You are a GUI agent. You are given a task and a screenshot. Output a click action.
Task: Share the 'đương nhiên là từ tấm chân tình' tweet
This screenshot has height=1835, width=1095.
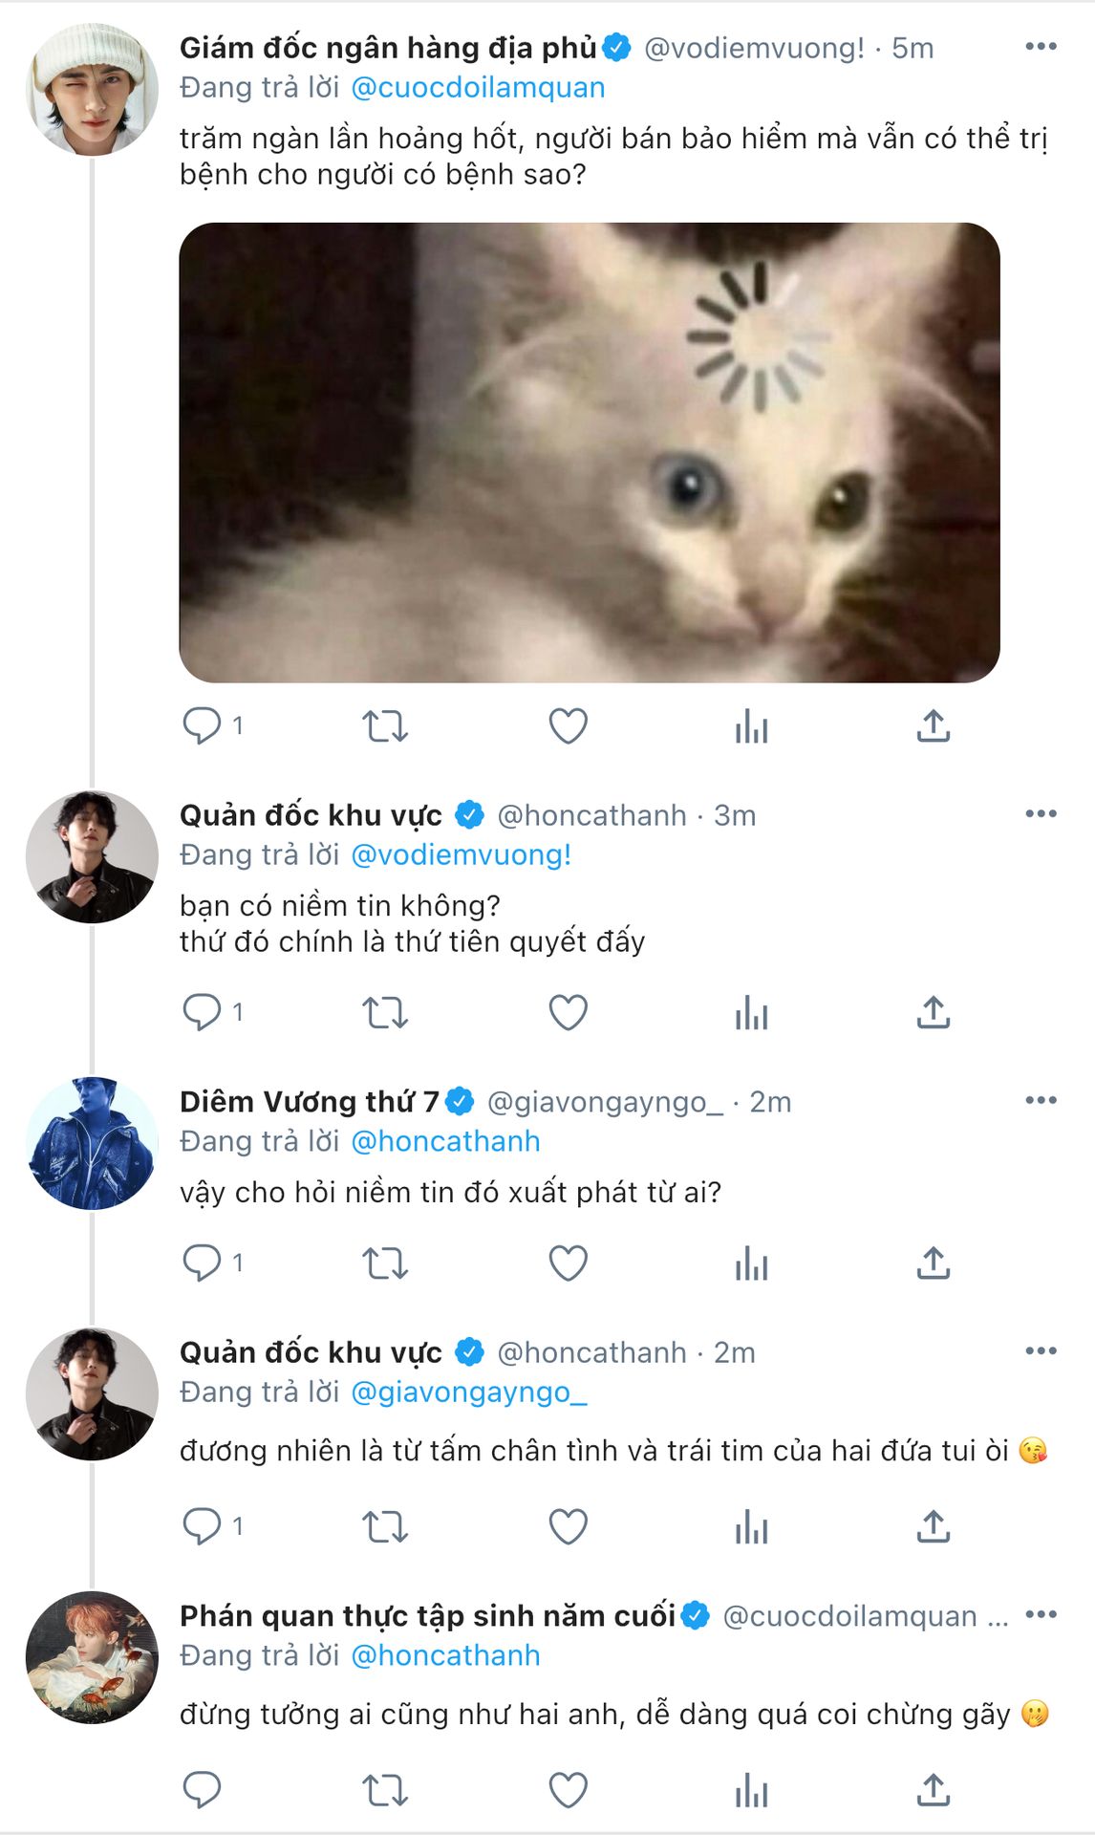pyautogui.click(x=934, y=1526)
